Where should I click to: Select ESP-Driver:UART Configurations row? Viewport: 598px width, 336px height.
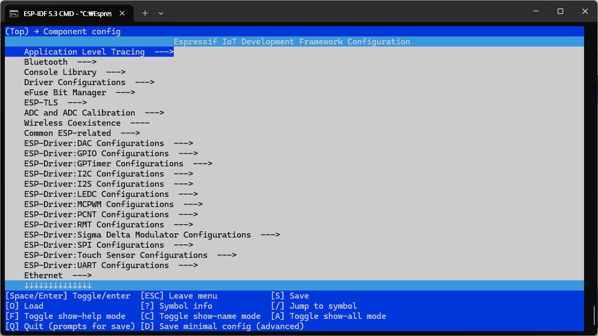(111, 265)
